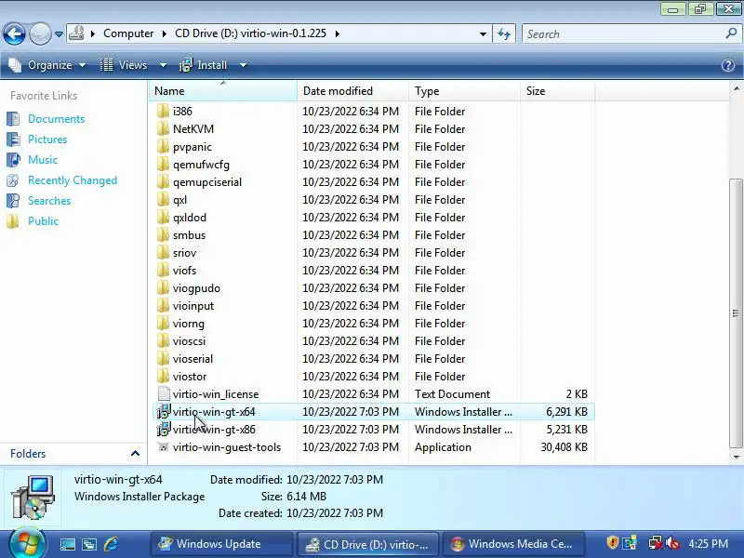Select virtio-win-gt-x86 installer icon
The width and height of the screenshot is (744, 558).
[164, 430]
